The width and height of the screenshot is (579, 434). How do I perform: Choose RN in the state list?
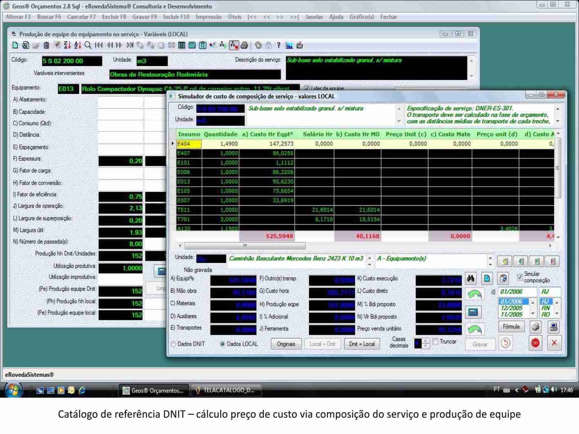pos(546,308)
